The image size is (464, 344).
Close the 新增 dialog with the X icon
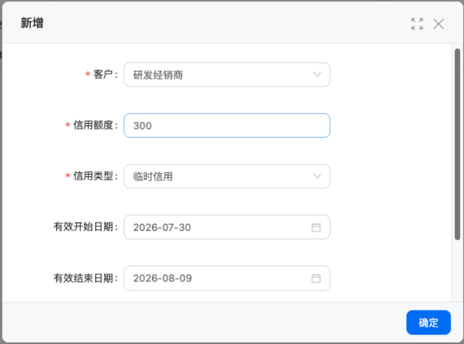439,24
